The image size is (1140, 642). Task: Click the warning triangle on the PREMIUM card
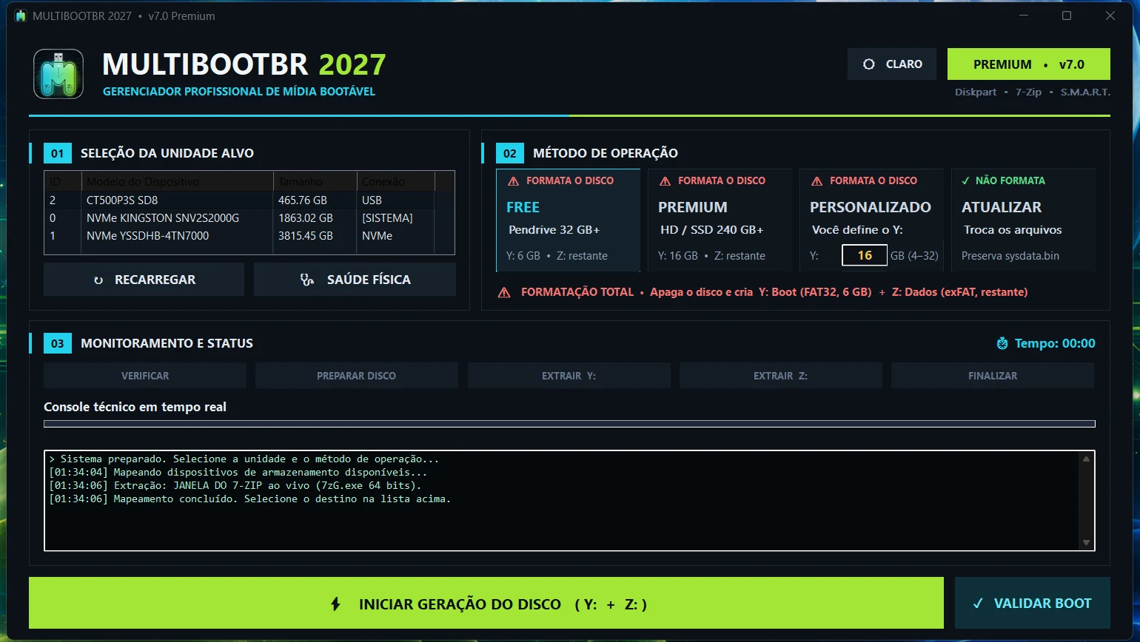click(665, 181)
